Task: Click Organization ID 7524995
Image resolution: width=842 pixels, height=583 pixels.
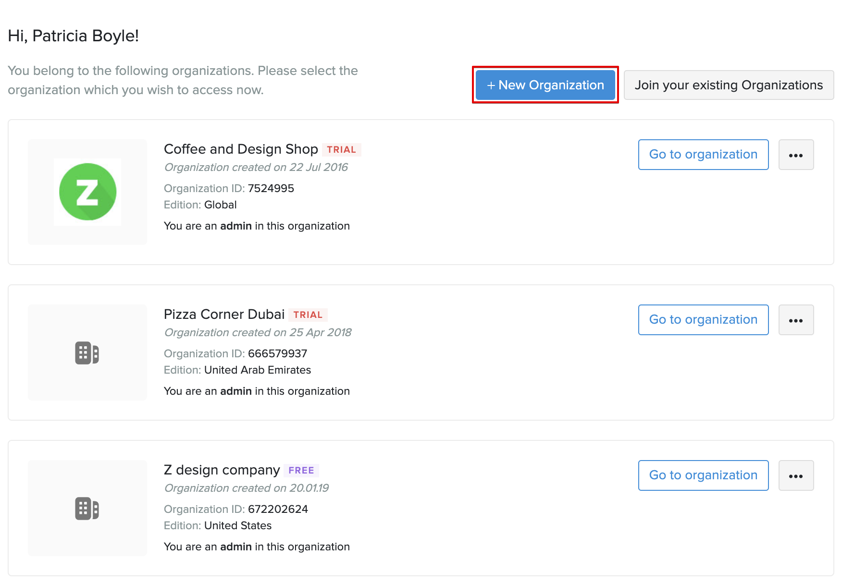Action: [x=271, y=188]
